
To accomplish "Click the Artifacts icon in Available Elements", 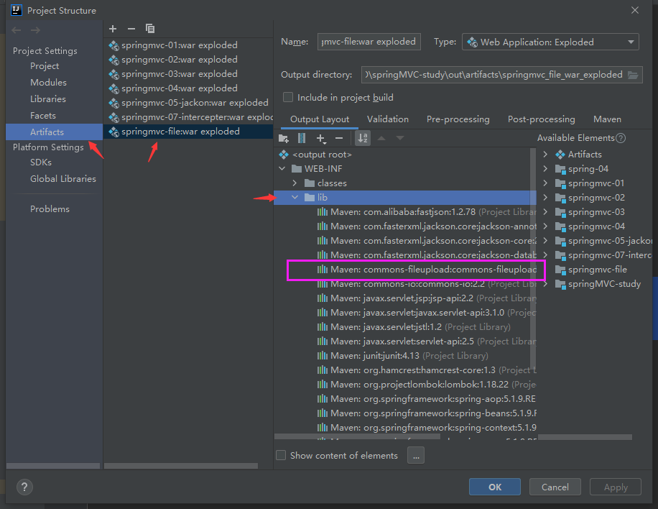I will (560, 155).
